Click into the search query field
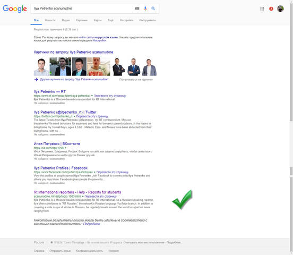The height and width of the screenshot is (255, 293). [x=82, y=8]
